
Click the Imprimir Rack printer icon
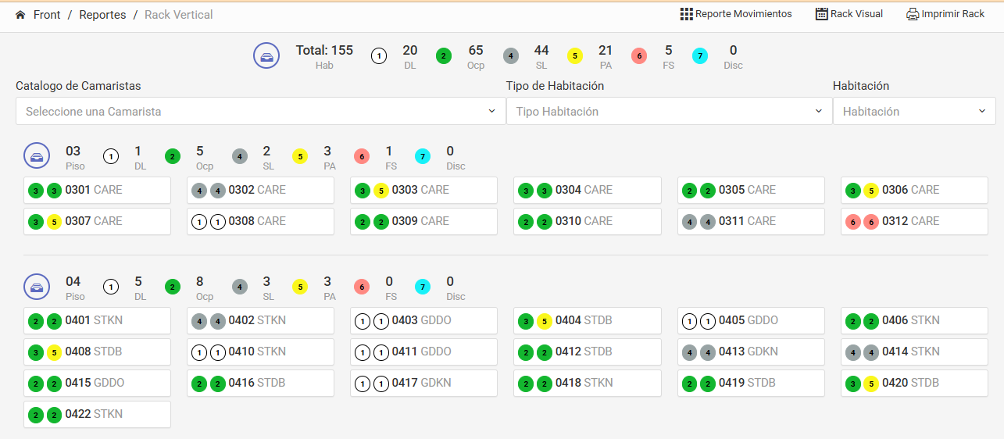tap(913, 14)
